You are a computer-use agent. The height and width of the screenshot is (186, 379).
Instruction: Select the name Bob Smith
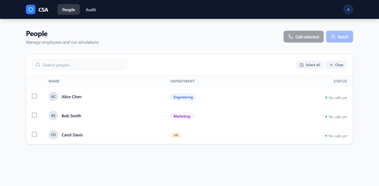click(71, 116)
